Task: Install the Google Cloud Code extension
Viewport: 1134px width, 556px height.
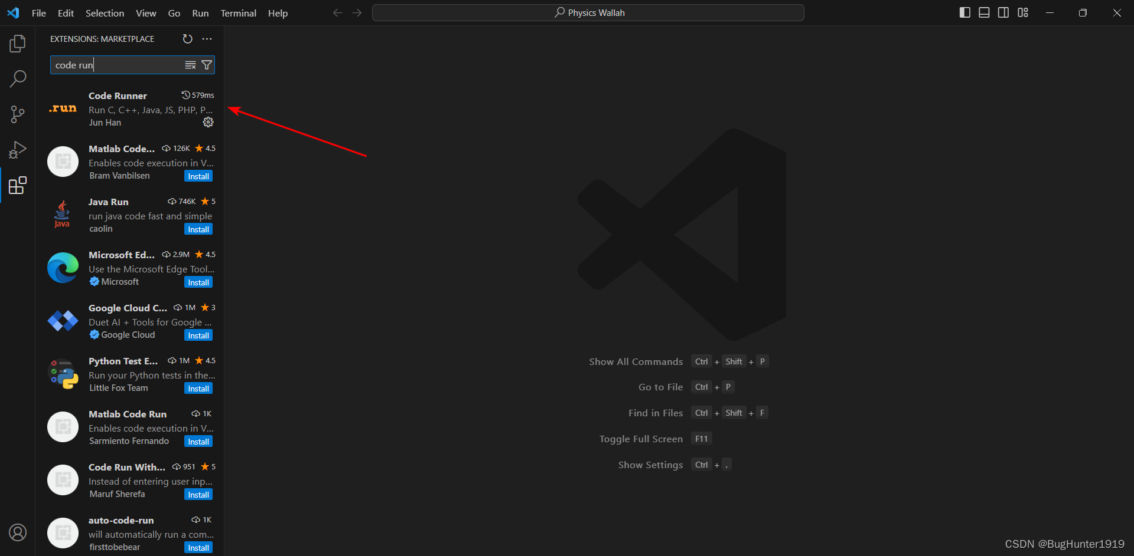Action: click(x=198, y=335)
